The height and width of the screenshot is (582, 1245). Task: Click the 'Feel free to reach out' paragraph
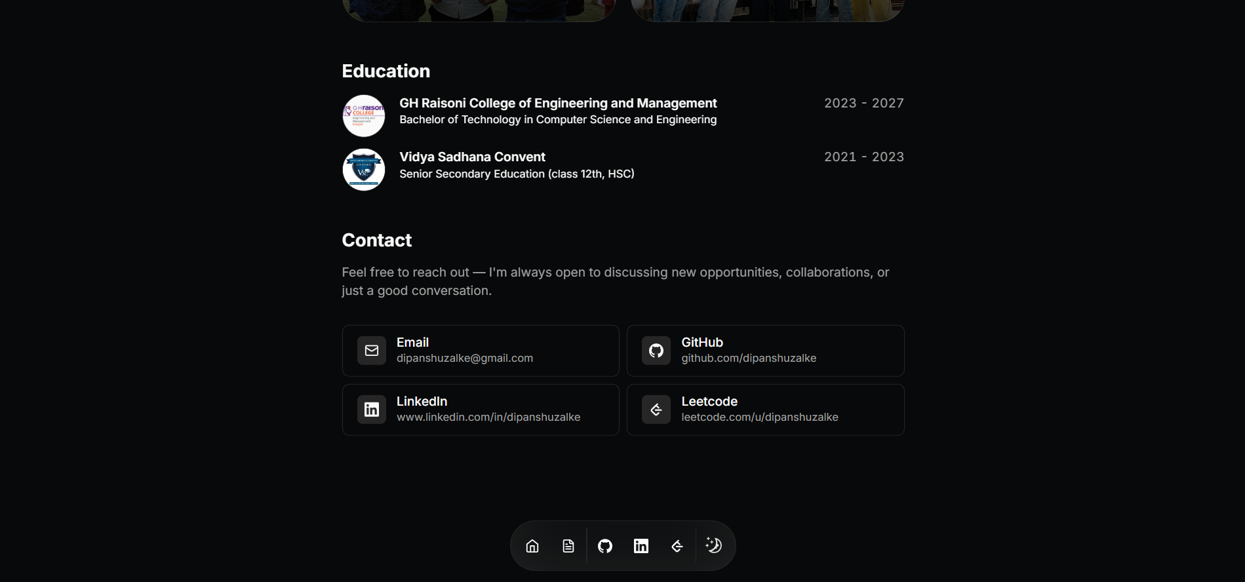click(x=616, y=281)
